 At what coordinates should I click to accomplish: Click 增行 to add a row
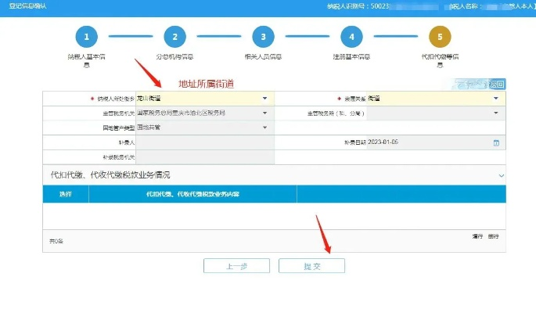pos(477,236)
